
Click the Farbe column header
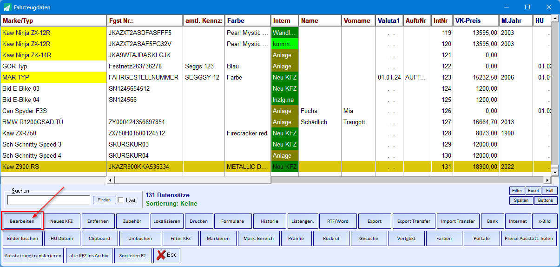pyautogui.click(x=248, y=20)
